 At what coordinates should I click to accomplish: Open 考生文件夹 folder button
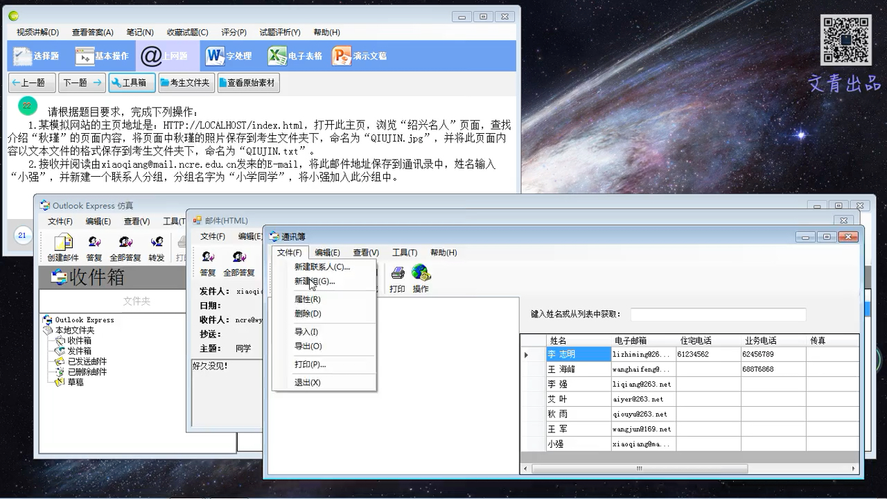tap(186, 82)
